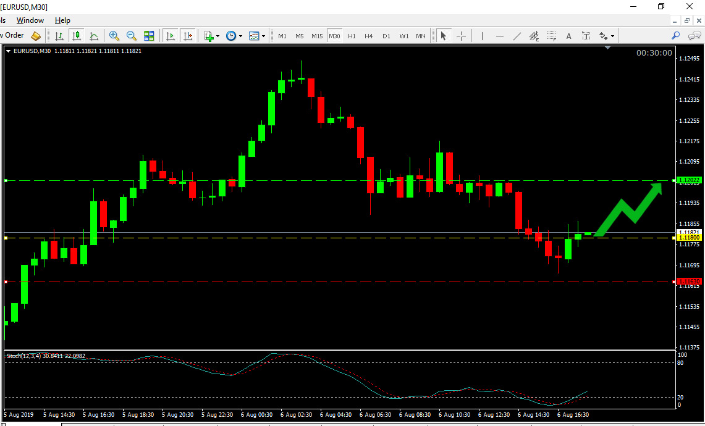This screenshot has height=426, width=705.
Task: Open the Window menu
Action: (30, 20)
